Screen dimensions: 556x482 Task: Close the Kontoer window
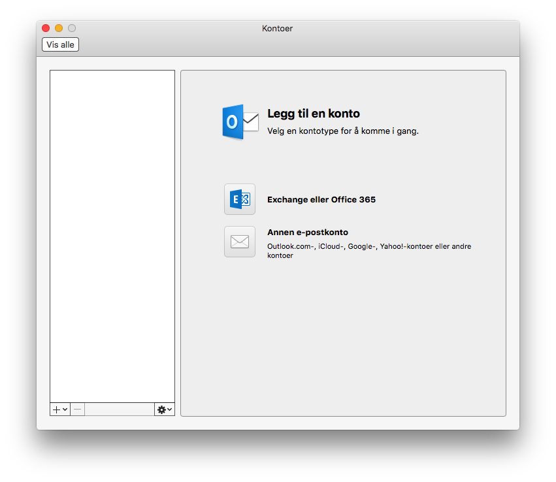(x=46, y=28)
